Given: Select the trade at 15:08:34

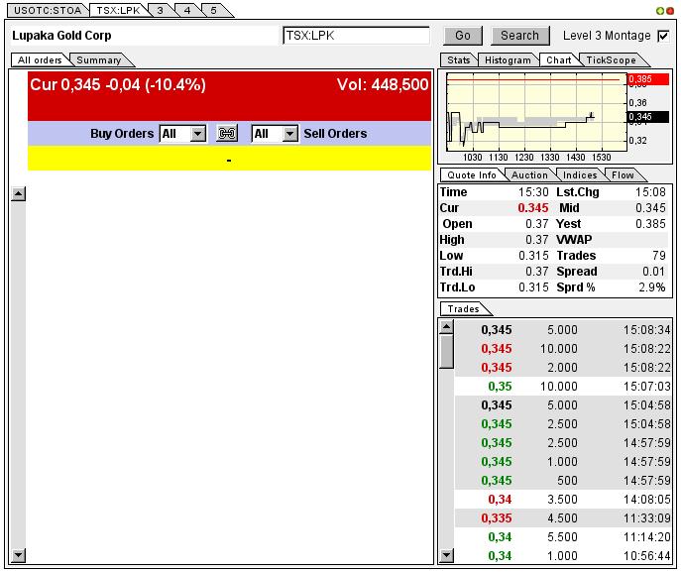Looking at the screenshot, I should [x=563, y=330].
